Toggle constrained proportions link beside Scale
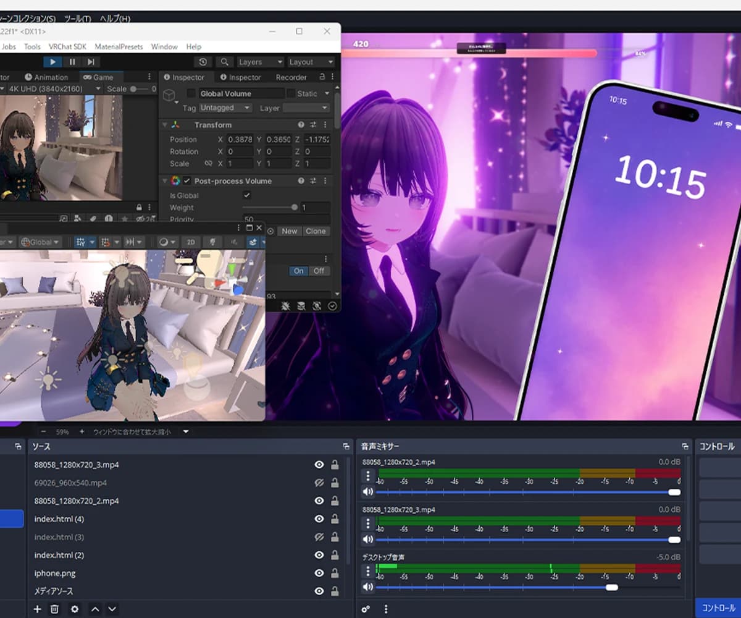This screenshot has height=618, width=741. (x=208, y=164)
